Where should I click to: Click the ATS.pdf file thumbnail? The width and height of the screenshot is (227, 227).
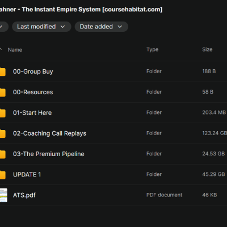coord(3,195)
